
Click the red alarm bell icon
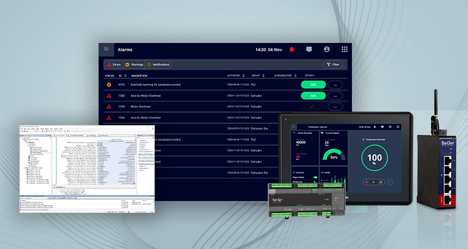tap(291, 49)
